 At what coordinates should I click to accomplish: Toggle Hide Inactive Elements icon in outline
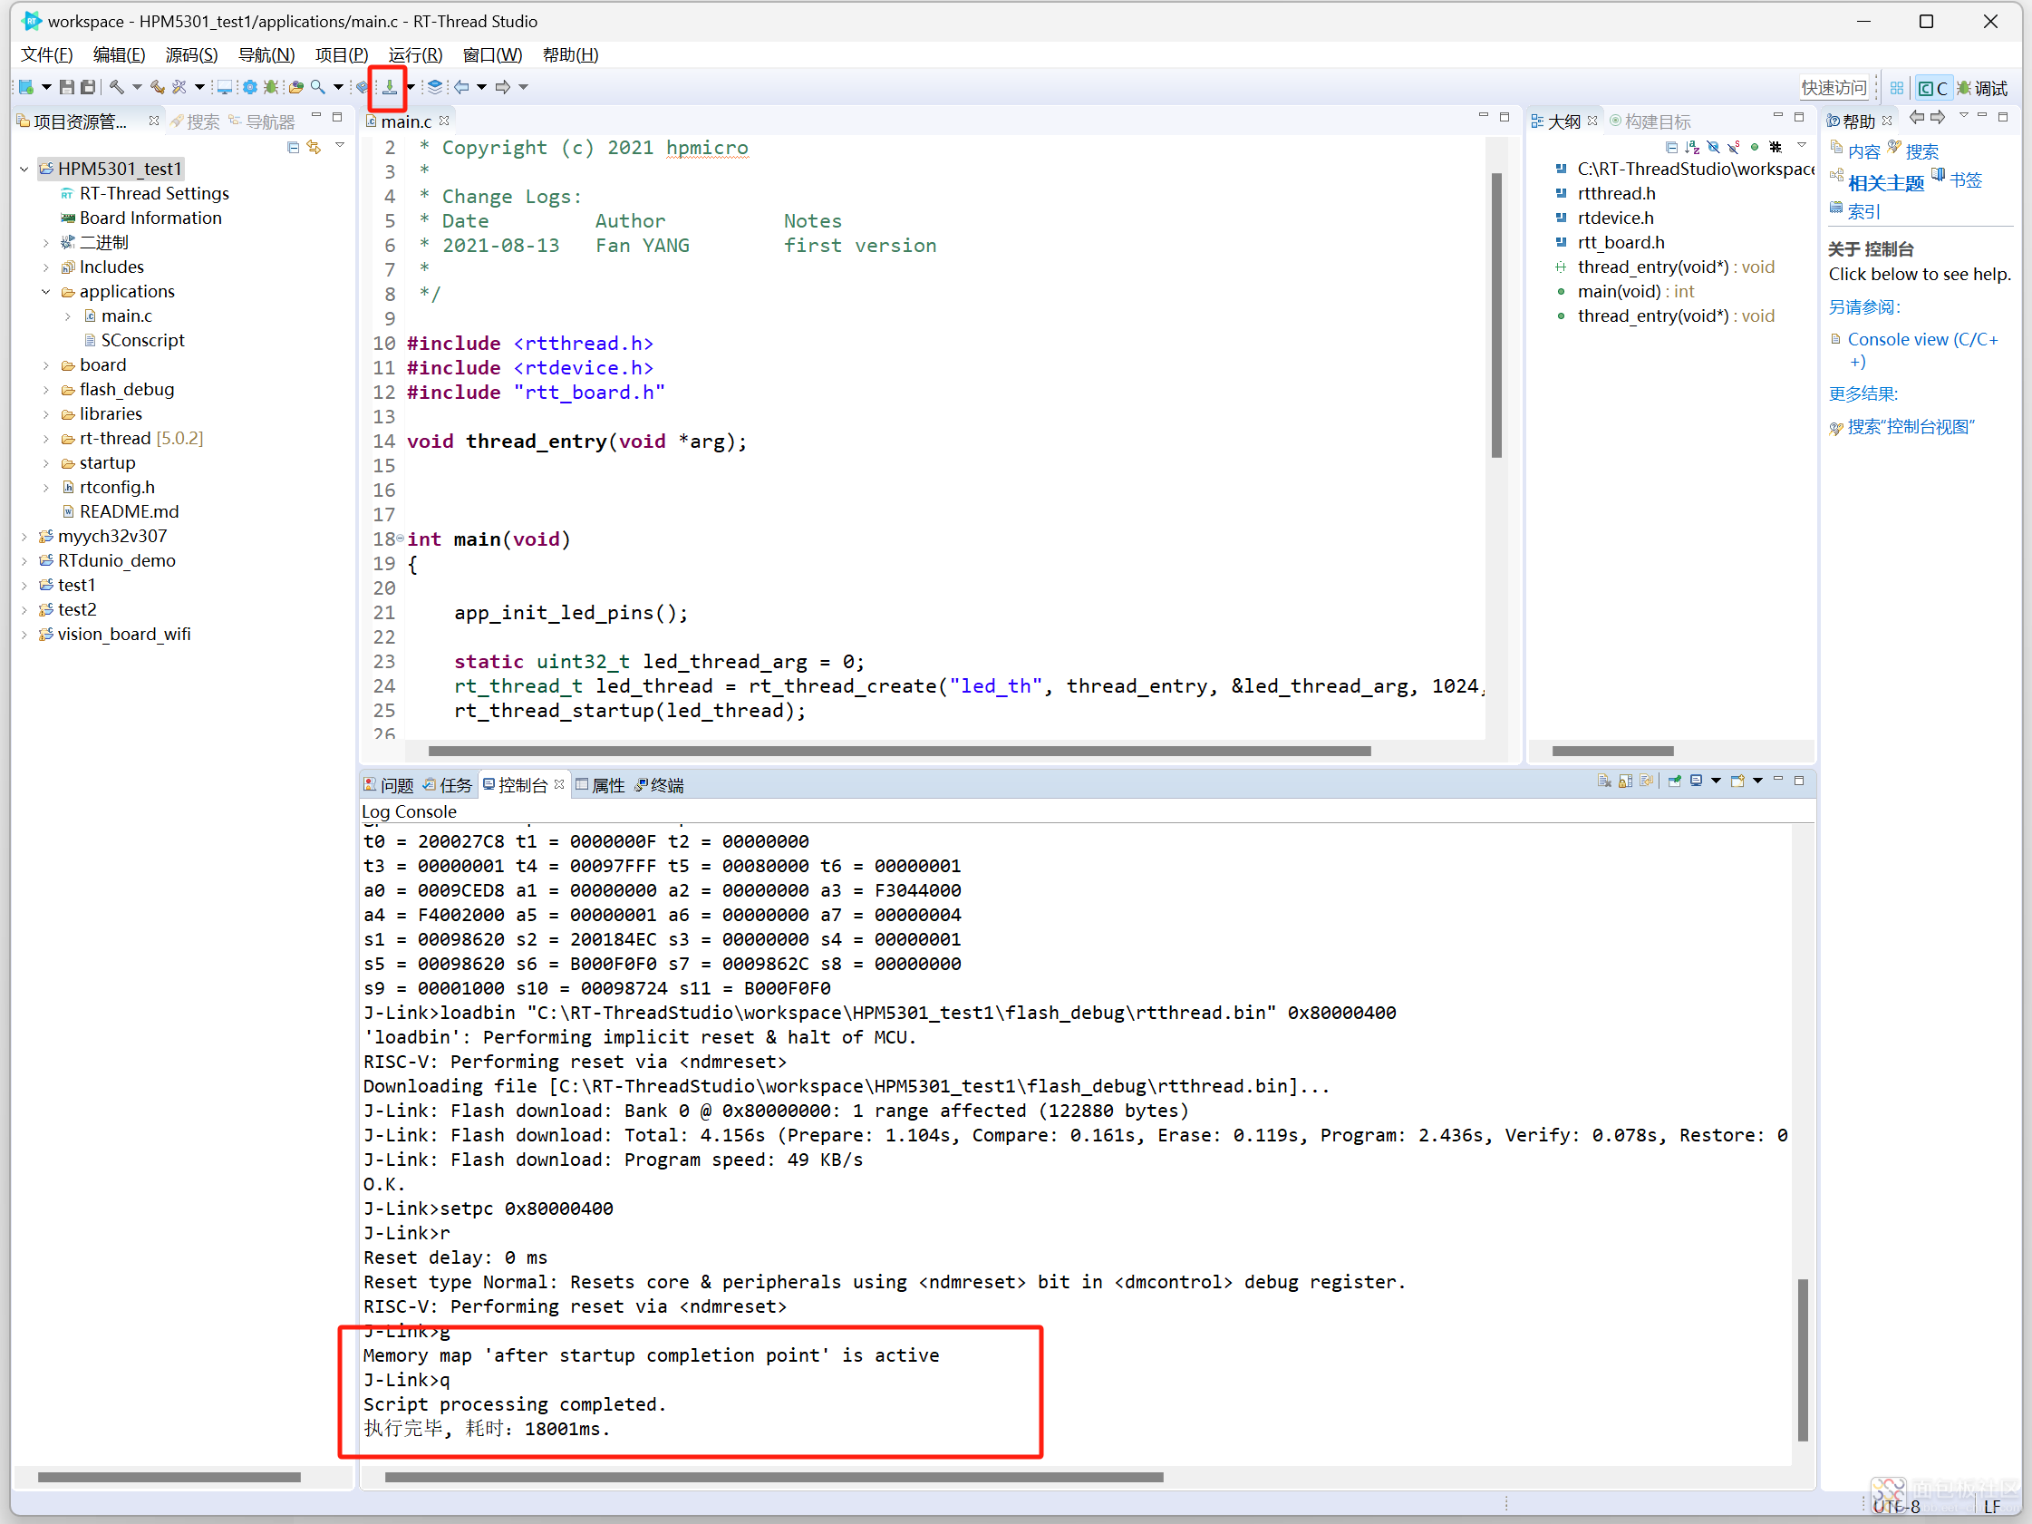tap(1776, 148)
